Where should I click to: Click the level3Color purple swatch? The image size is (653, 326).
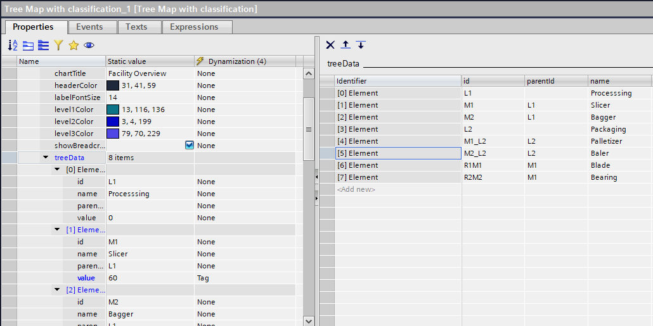(x=113, y=134)
